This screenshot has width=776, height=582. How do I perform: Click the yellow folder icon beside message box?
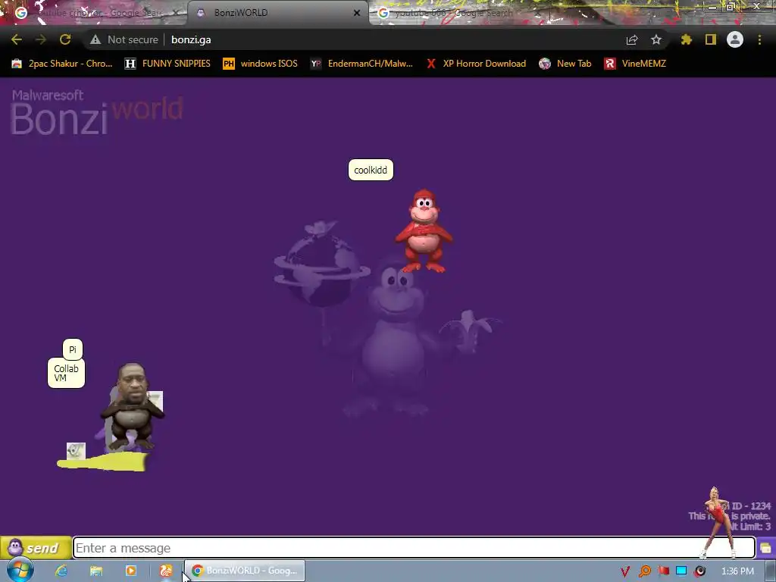click(x=765, y=548)
